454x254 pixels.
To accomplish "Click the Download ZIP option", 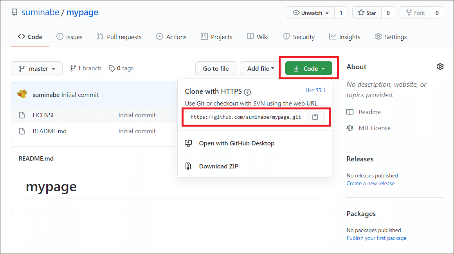I will [x=218, y=166].
